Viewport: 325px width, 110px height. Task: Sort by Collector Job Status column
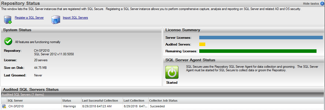(164, 101)
